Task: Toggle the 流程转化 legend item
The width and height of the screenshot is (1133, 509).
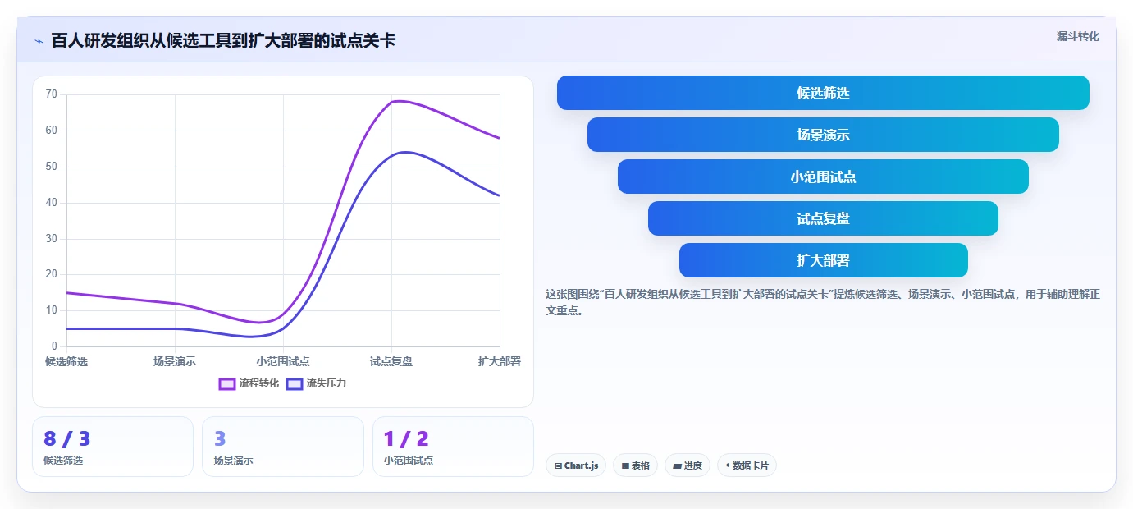Action: pos(249,383)
